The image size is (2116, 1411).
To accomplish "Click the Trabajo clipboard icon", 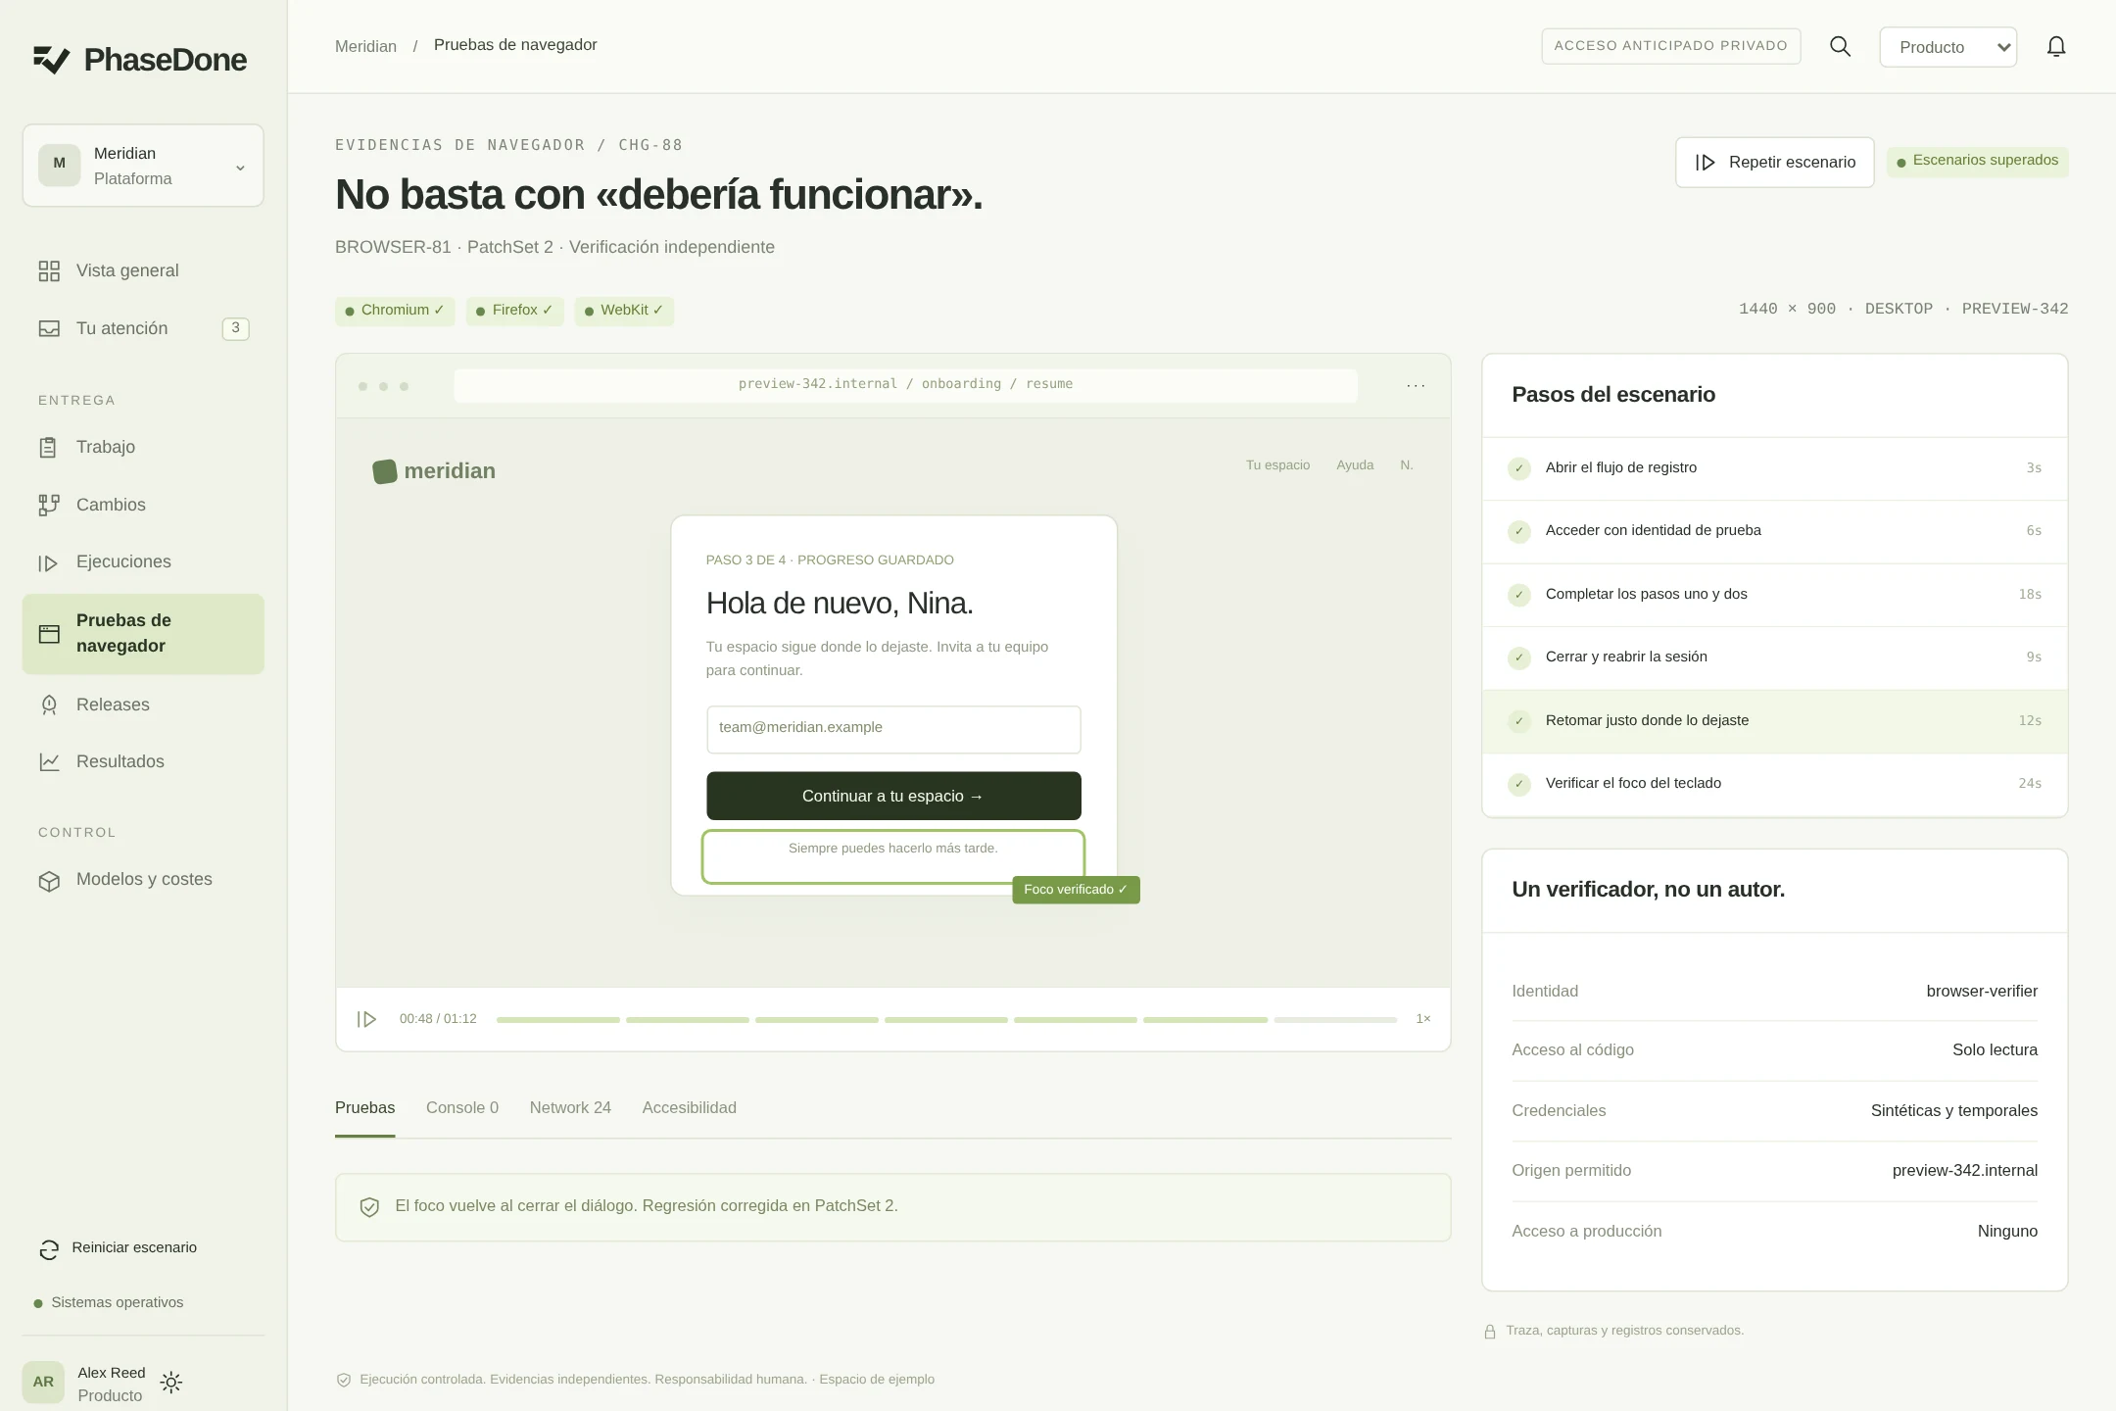I will point(48,448).
